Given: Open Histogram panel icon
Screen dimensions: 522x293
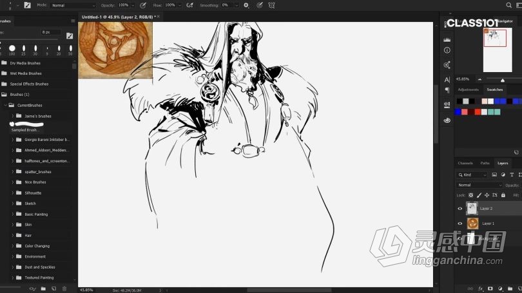Looking at the screenshot, I should (x=447, y=39).
